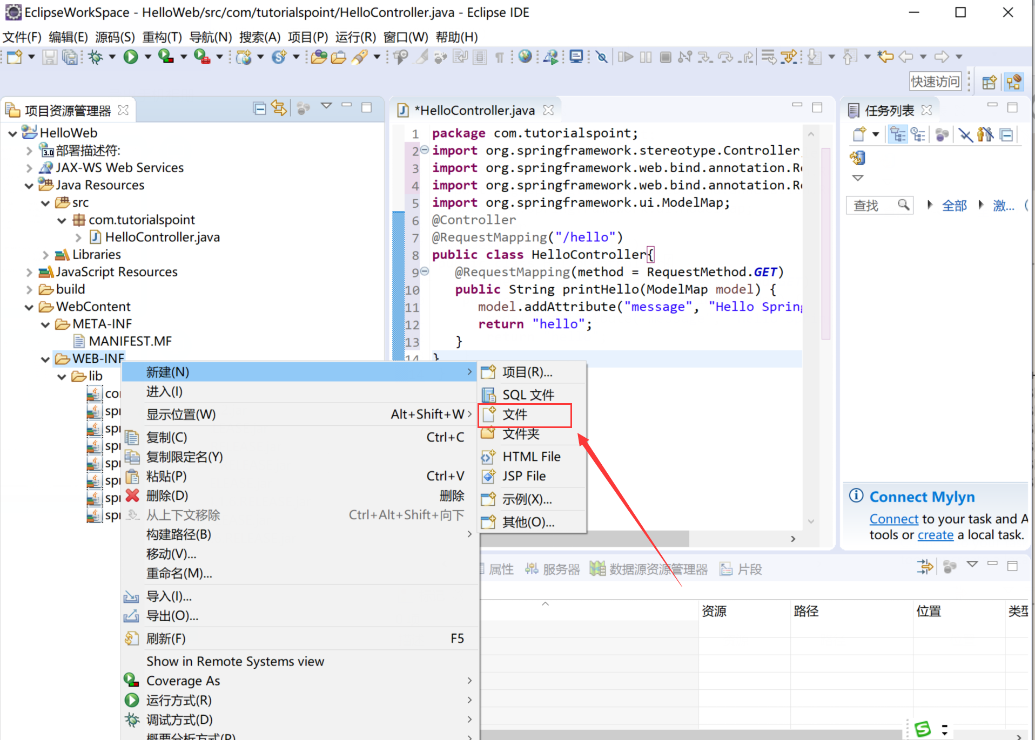Screen dimensions: 1035x740
Task: Toggle categorized view in task list
Action: [898, 134]
